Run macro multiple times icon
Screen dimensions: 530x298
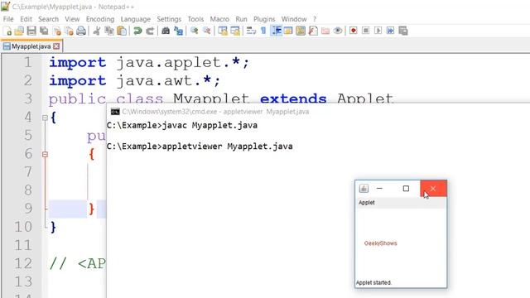(x=390, y=31)
